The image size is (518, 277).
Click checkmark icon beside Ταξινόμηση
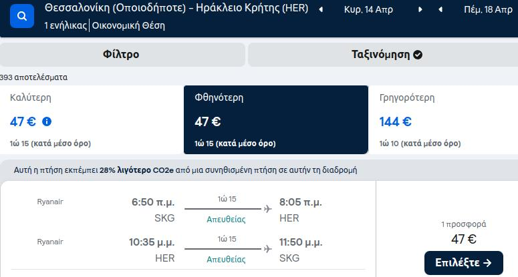coord(418,55)
